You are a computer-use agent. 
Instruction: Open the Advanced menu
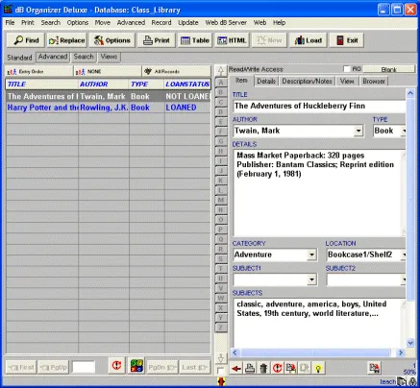[131, 23]
